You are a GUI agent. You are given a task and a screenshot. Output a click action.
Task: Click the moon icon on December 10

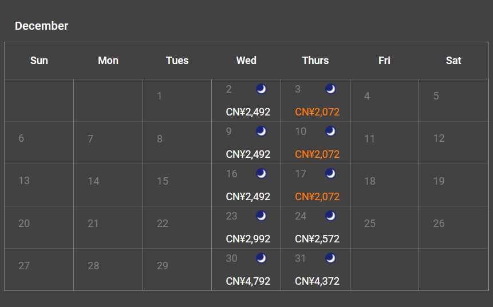(330, 131)
